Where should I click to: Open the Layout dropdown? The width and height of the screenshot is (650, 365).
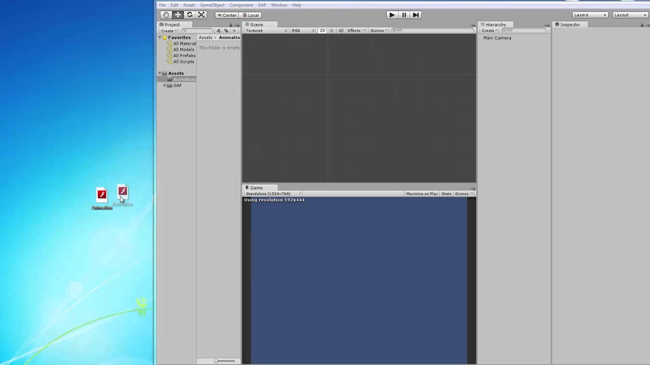[630, 15]
